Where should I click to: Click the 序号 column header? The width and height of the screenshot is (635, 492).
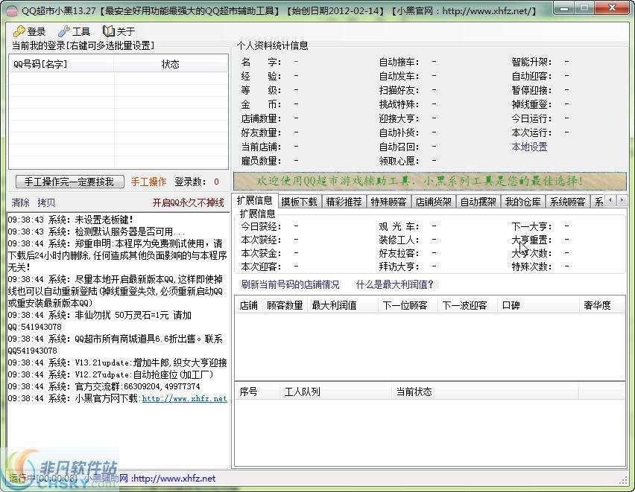click(256, 392)
